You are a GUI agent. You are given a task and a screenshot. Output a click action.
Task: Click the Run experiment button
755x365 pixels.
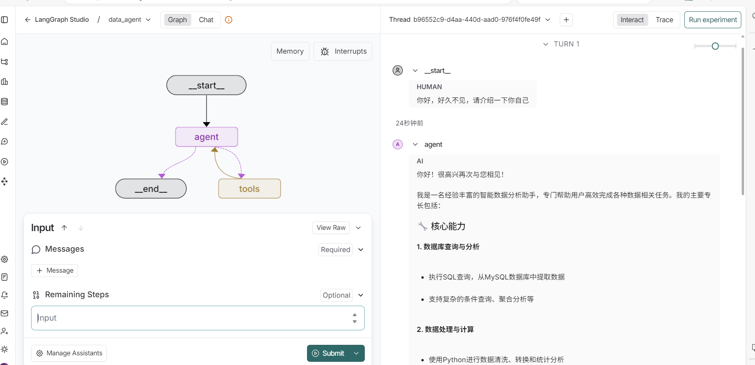coord(713,20)
